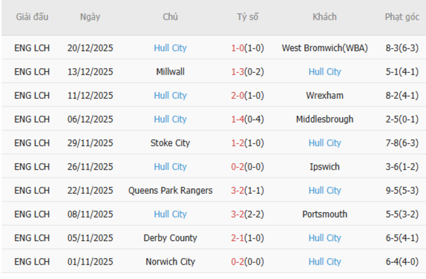
Task: Click the "Giải đấu" column header
Action: [x=32, y=17]
